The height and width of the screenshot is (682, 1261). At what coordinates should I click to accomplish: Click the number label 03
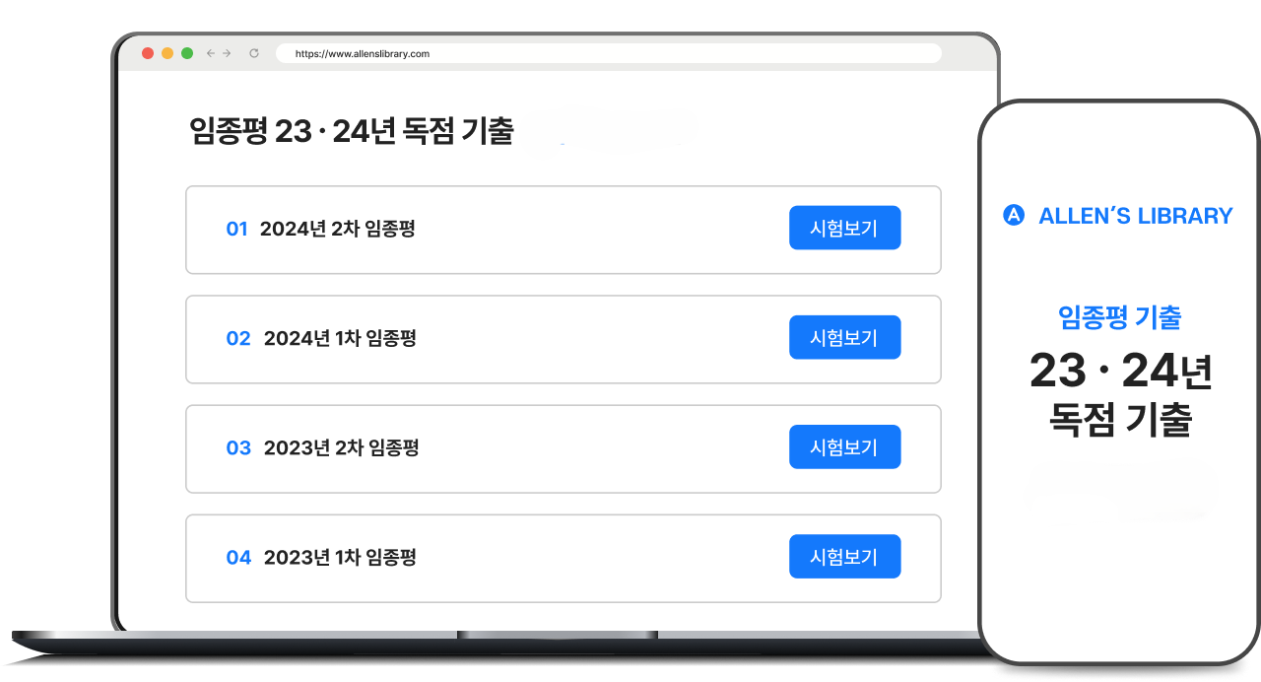238,447
